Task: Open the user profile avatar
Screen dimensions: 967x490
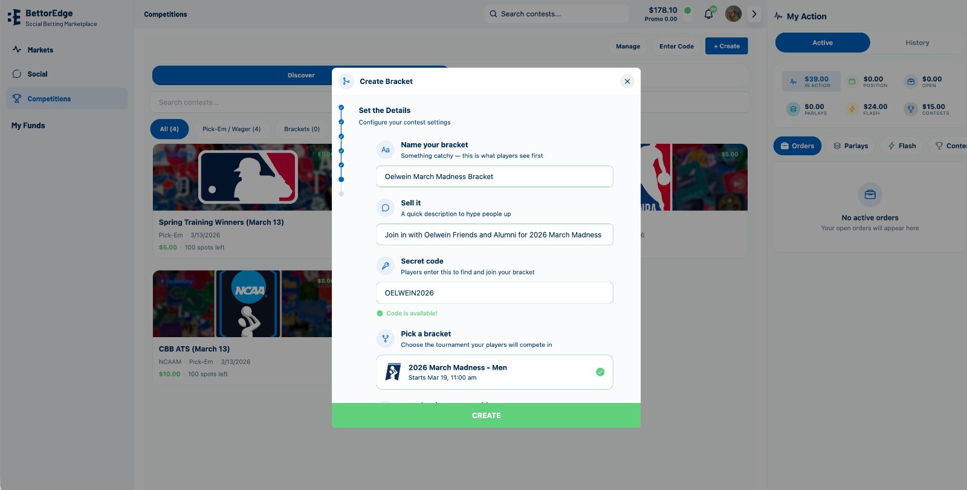Action: pyautogui.click(x=733, y=14)
